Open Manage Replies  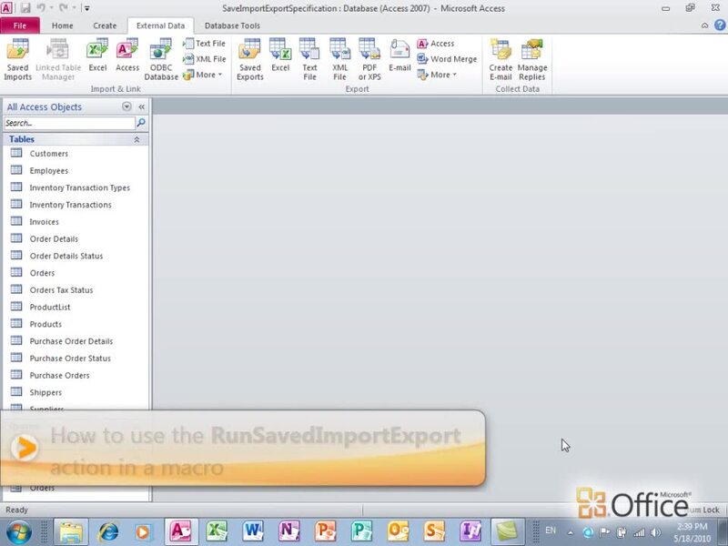532,59
